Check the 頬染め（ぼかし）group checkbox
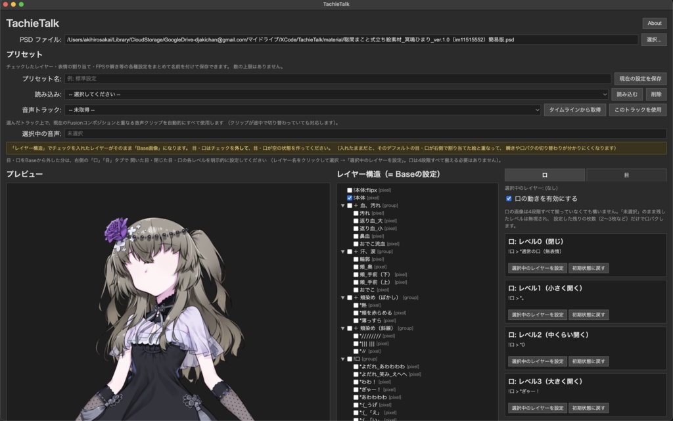The image size is (673, 421). pos(350,297)
